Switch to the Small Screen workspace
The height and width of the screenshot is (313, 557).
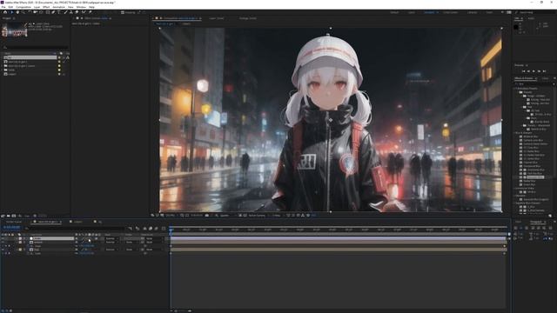point(451,12)
